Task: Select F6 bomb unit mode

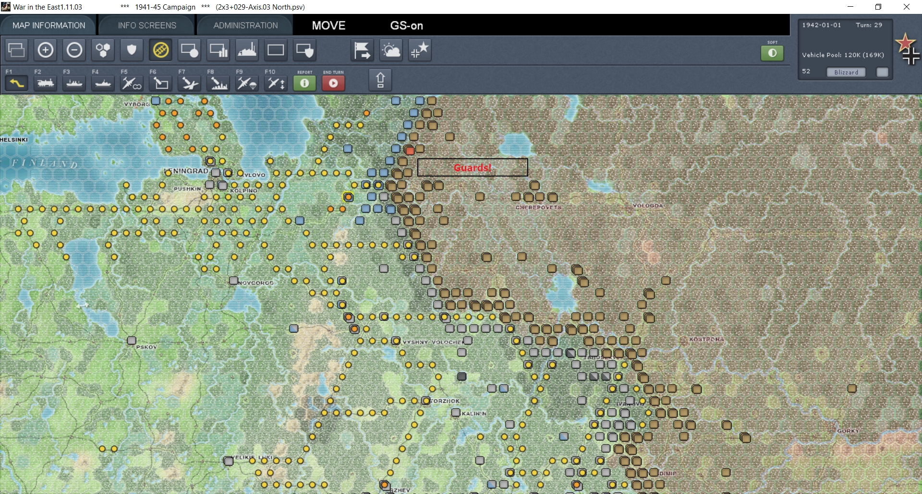Action: tap(161, 83)
